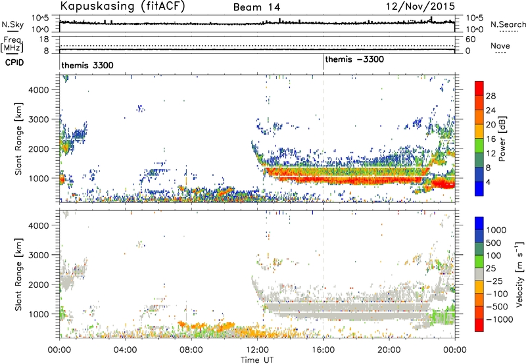Image resolution: width=526 pixels, height=364 pixels.
Task: Click the 20:00 time tick label
Action: [x=389, y=350]
